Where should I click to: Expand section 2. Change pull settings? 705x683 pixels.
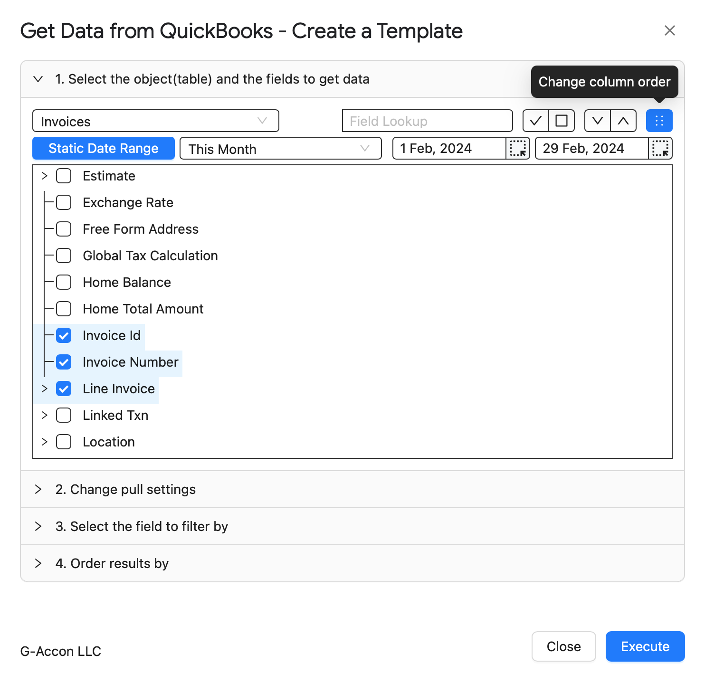pyautogui.click(x=352, y=489)
